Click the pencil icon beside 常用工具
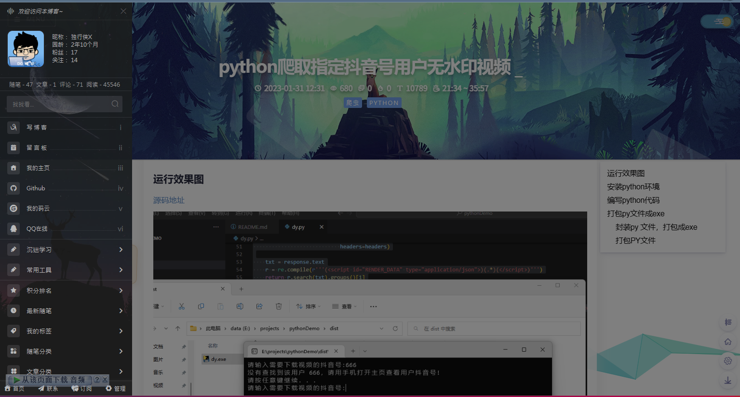 coord(13,270)
